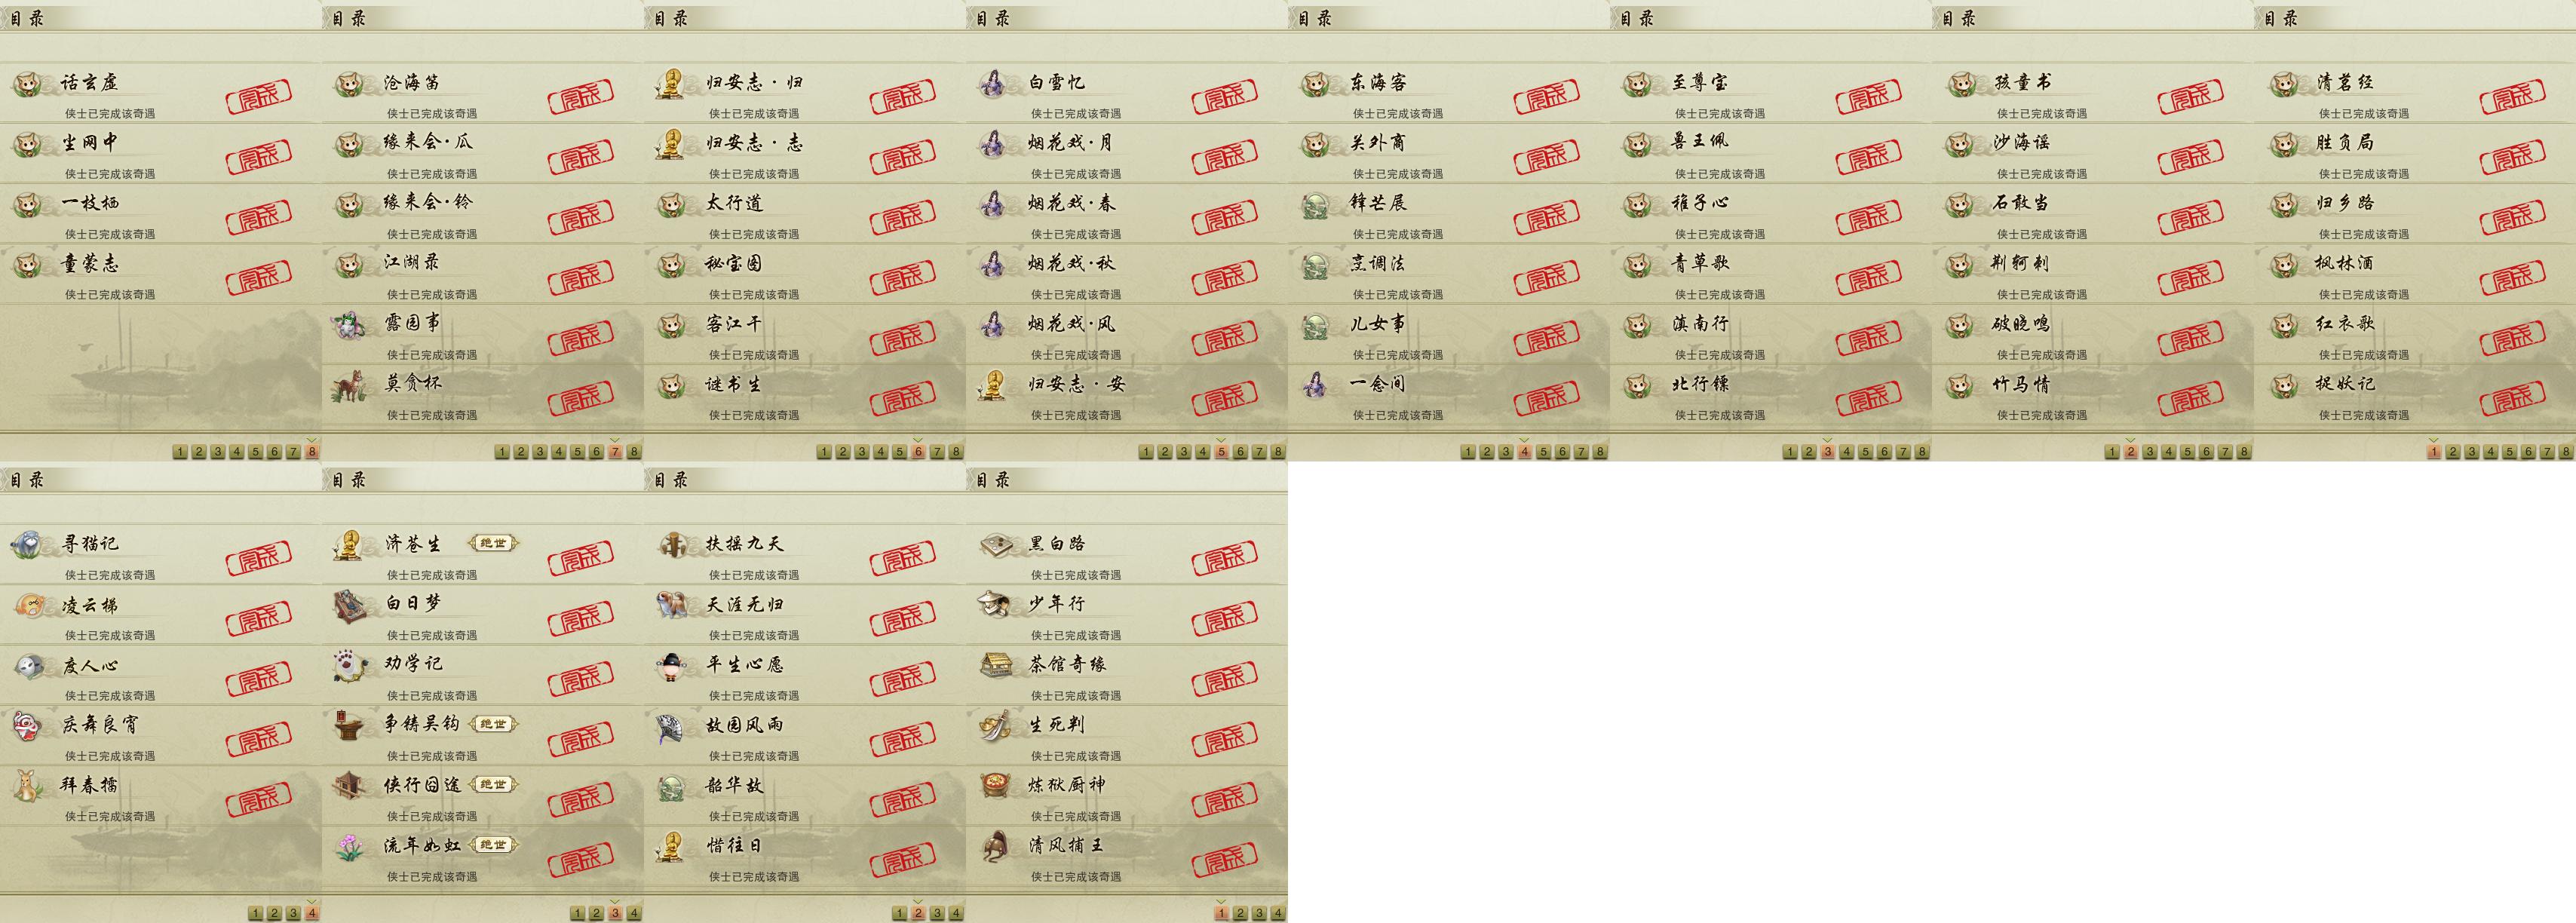Screen dimensions: 2576x923
Task: Select the dog icon next to 莫贪杯
Action: pos(349,385)
